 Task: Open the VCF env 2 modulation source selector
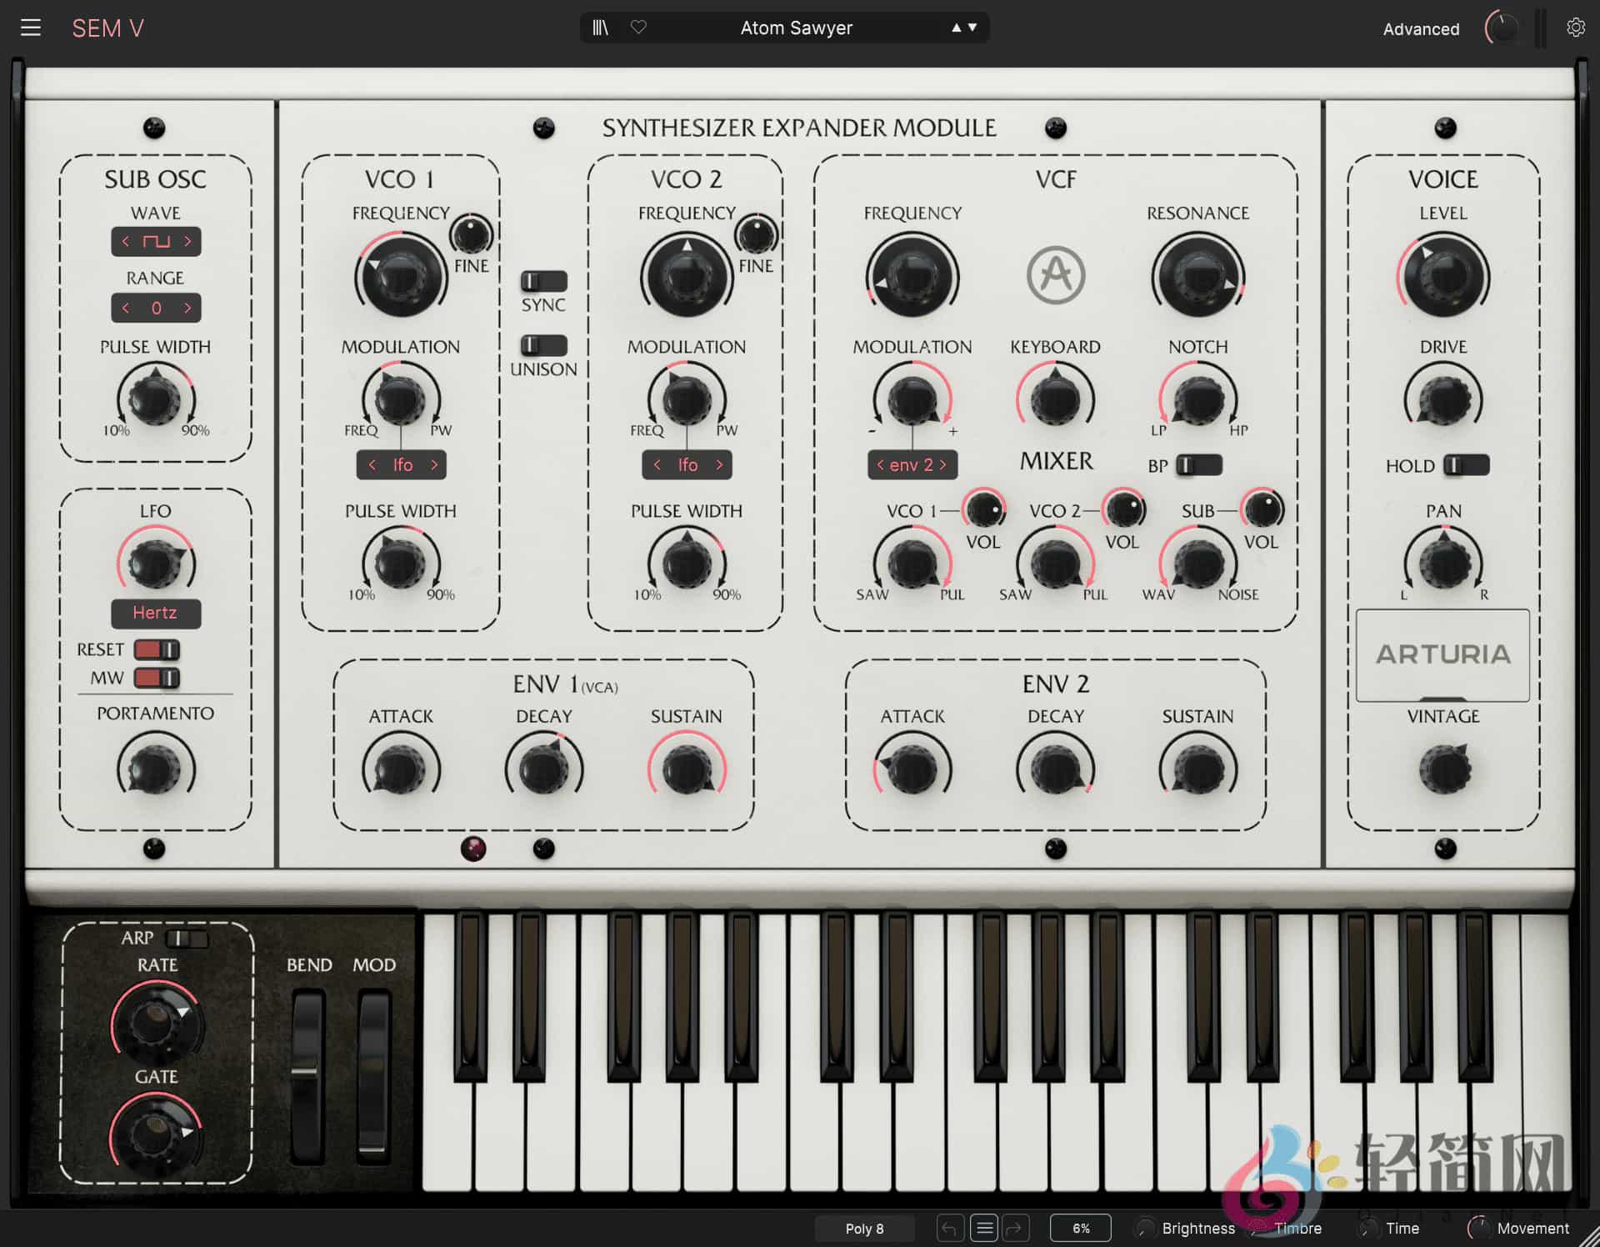pyautogui.click(x=912, y=464)
